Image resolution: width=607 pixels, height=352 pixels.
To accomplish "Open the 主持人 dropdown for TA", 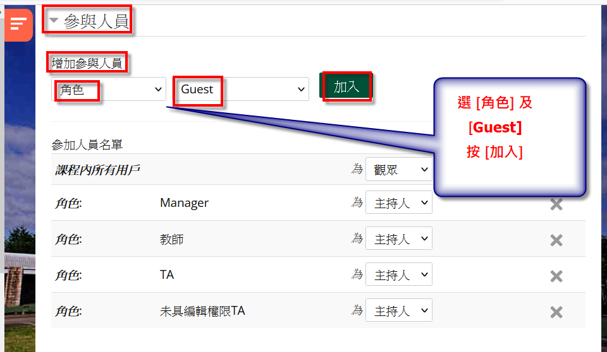I will point(398,276).
